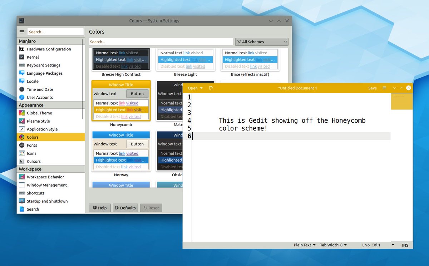Click Window Management icon in sidebar

pos(22,185)
